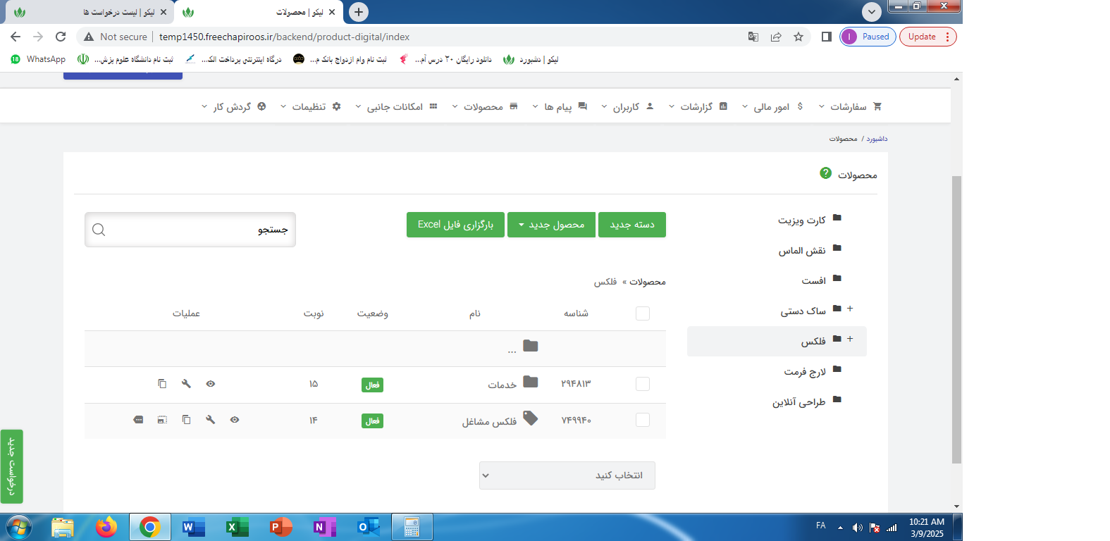Image resolution: width=1110 pixels, height=541 pixels.
Task: Click the wrench edit icon in the خدمات row
Action: click(186, 384)
